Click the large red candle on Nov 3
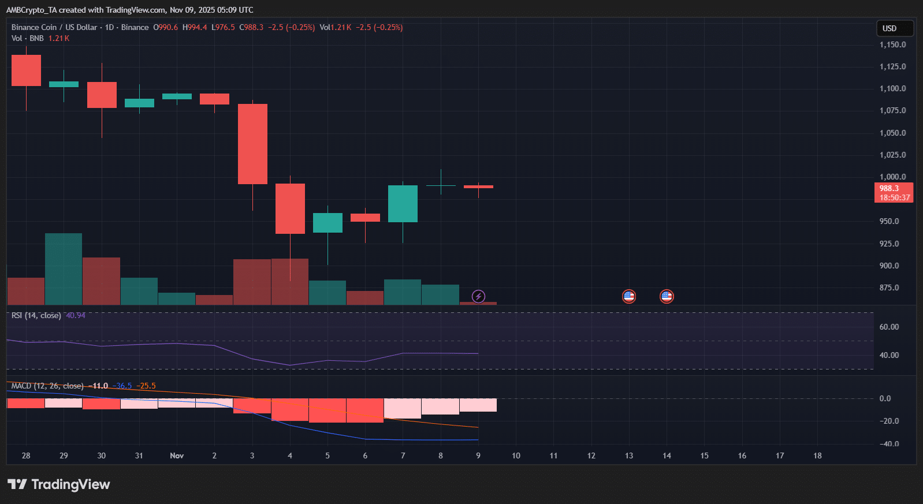Viewport: 923px width, 504px height. 252,144
